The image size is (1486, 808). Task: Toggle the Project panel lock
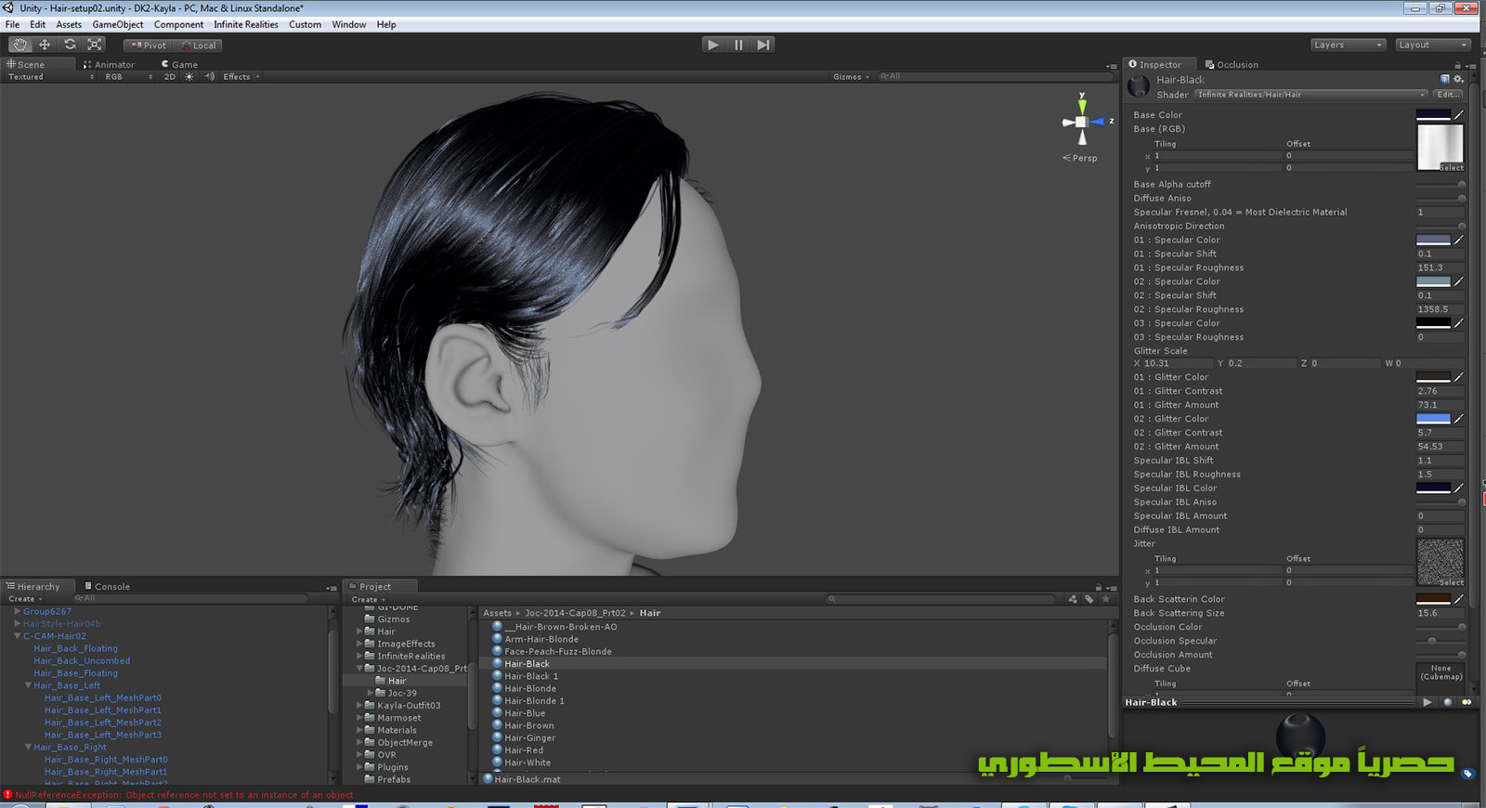(1098, 587)
